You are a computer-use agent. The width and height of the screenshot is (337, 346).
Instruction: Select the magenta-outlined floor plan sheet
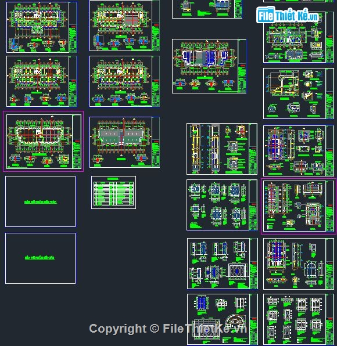click(x=43, y=141)
